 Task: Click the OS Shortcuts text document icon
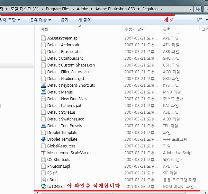43,159
